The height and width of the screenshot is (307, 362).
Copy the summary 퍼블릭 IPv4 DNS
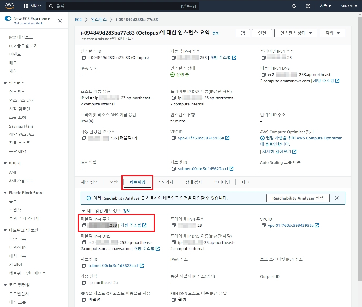click(264, 75)
